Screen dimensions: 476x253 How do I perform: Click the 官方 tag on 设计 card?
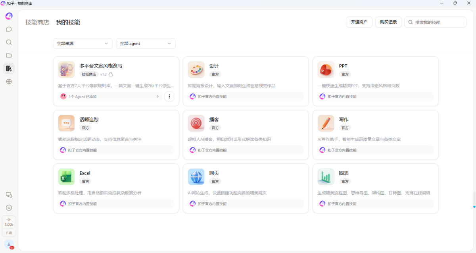(x=215, y=74)
